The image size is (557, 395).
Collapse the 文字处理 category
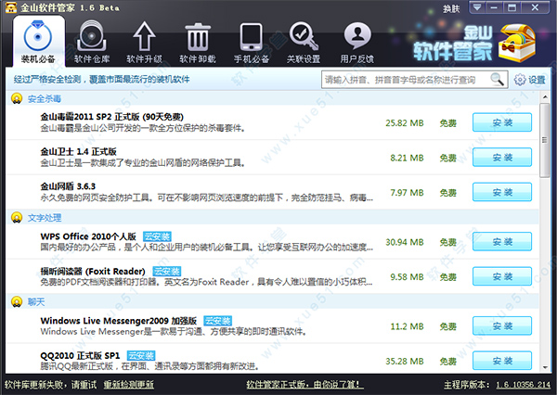17,217
